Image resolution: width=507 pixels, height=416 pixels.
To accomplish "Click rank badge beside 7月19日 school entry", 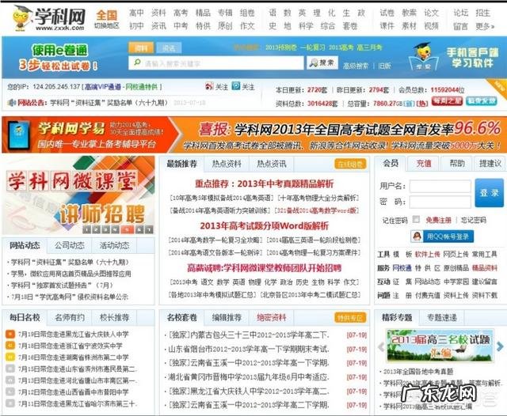I will coord(10,334).
